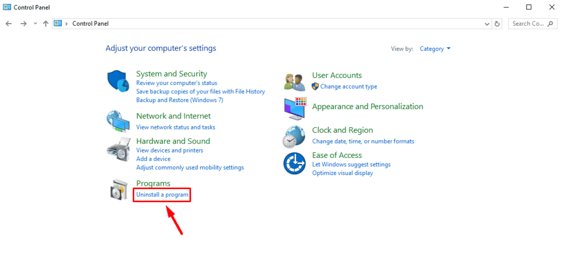
Task: Open the Hardware and Sound printer icon
Action: pyautogui.click(x=118, y=150)
